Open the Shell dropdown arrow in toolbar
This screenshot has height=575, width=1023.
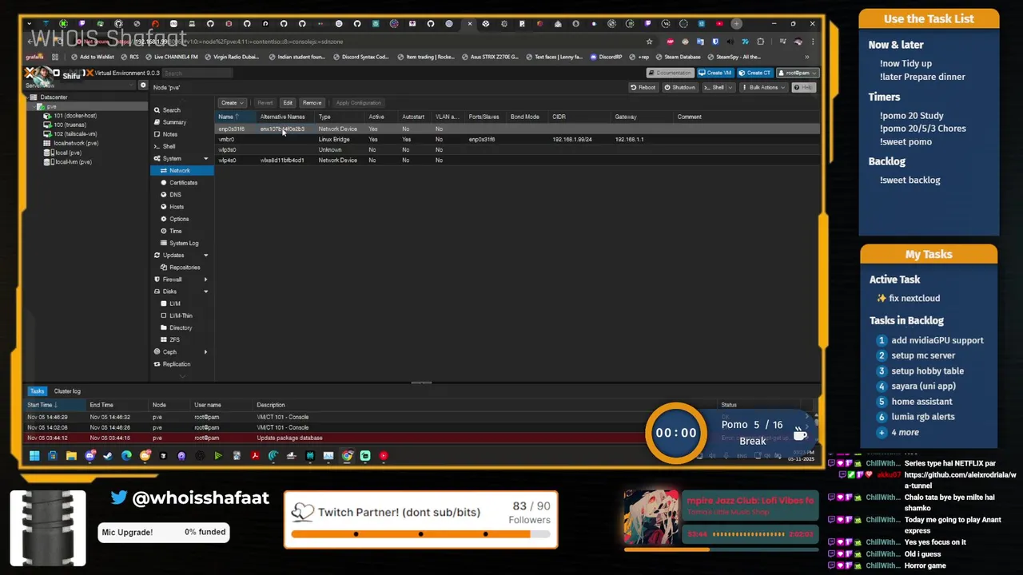(729, 88)
